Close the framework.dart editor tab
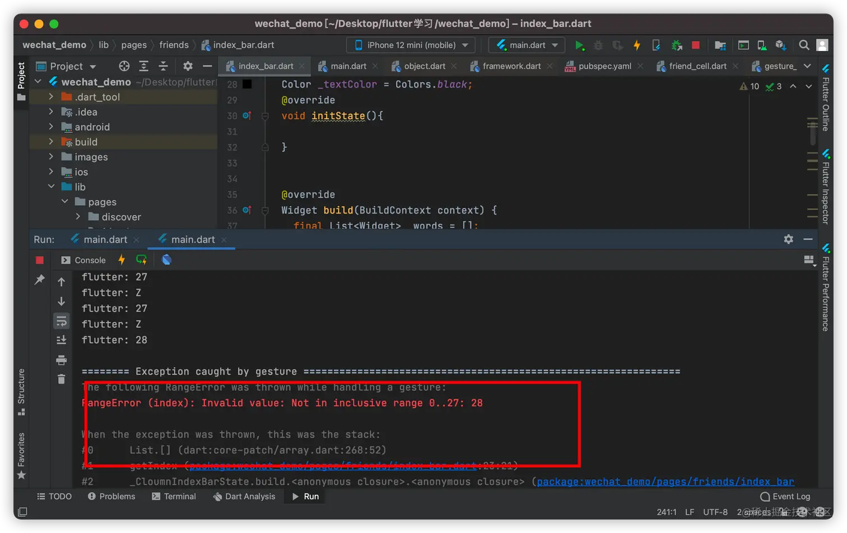 click(x=550, y=66)
